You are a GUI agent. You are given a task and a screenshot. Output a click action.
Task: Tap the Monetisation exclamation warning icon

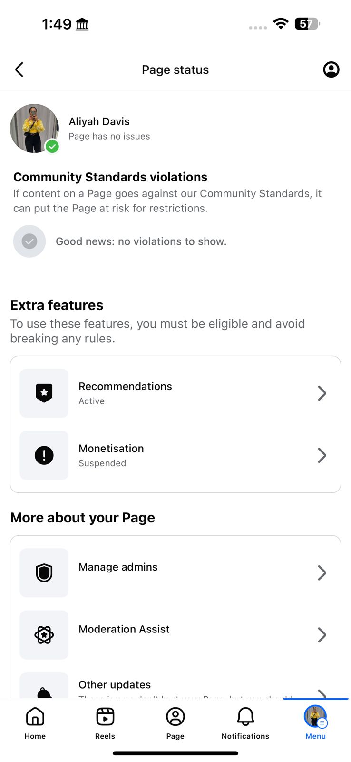pyautogui.click(x=44, y=455)
